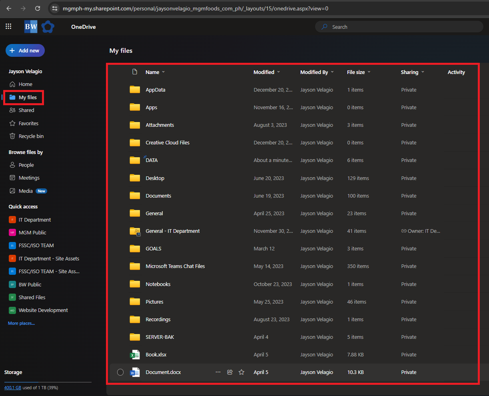Click the Pictures folder icon
This screenshot has width=489, height=396.
[x=135, y=302]
